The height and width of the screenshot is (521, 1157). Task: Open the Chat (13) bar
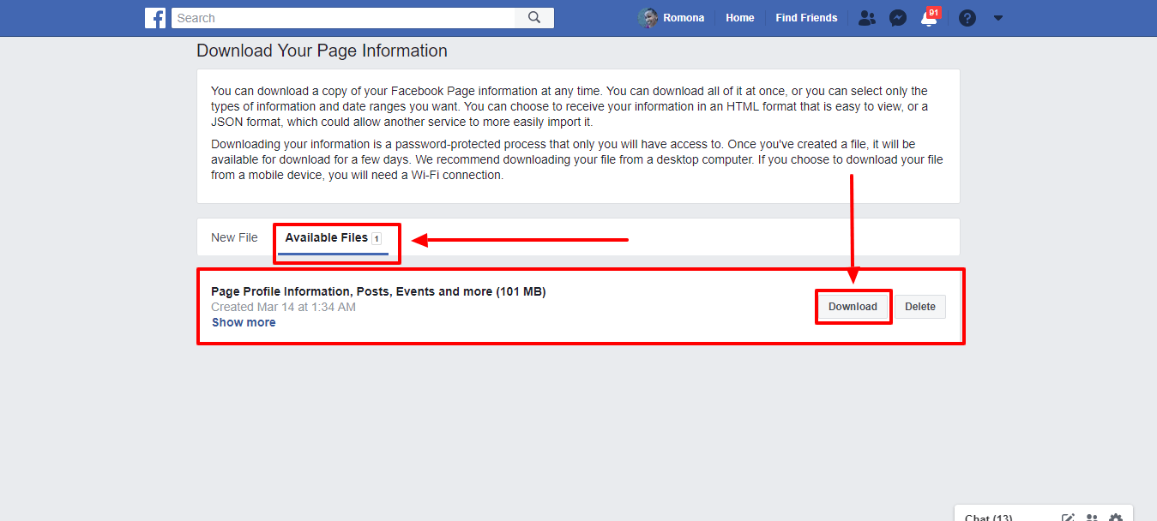[x=989, y=517]
